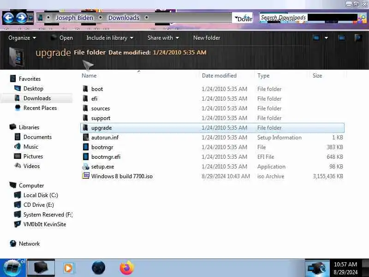369x277 pixels.
Task: Launch media player from the taskbar
Action: pyautogui.click(x=69, y=268)
